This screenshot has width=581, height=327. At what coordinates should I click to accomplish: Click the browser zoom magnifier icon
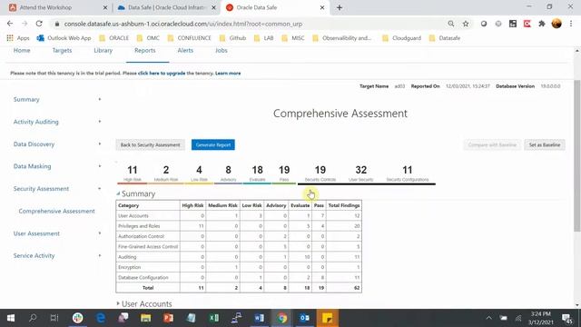[x=450, y=24]
